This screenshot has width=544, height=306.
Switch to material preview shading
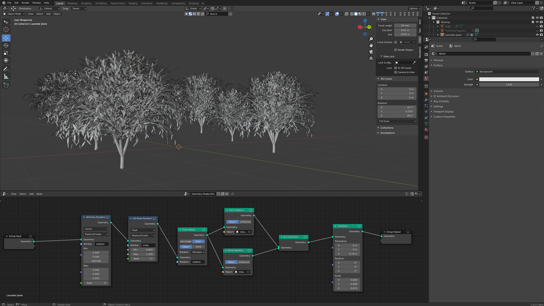(360, 14)
